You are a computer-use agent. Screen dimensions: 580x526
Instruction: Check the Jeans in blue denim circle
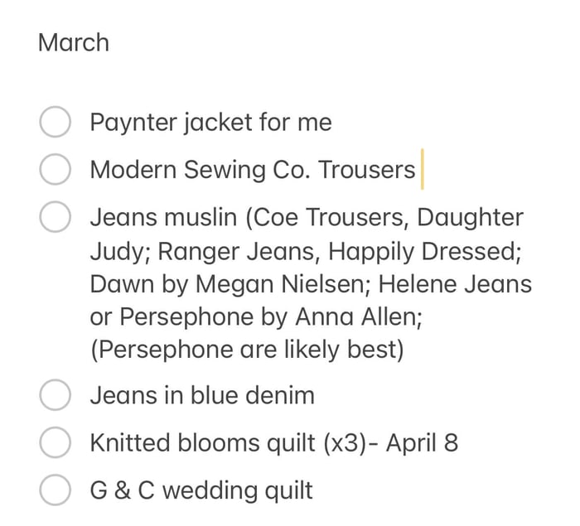(56, 394)
